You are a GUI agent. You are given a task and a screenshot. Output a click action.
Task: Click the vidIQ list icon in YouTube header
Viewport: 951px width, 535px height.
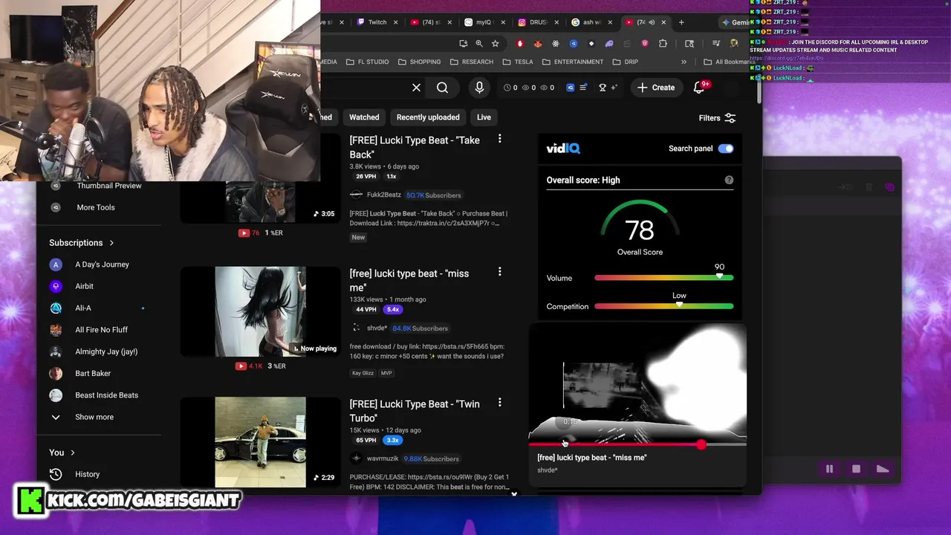click(584, 88)
